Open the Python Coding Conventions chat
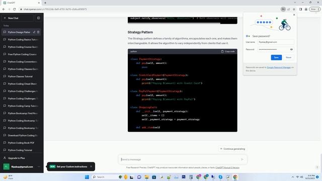Viewport: 322px width, 181px height. pos(21,62)
